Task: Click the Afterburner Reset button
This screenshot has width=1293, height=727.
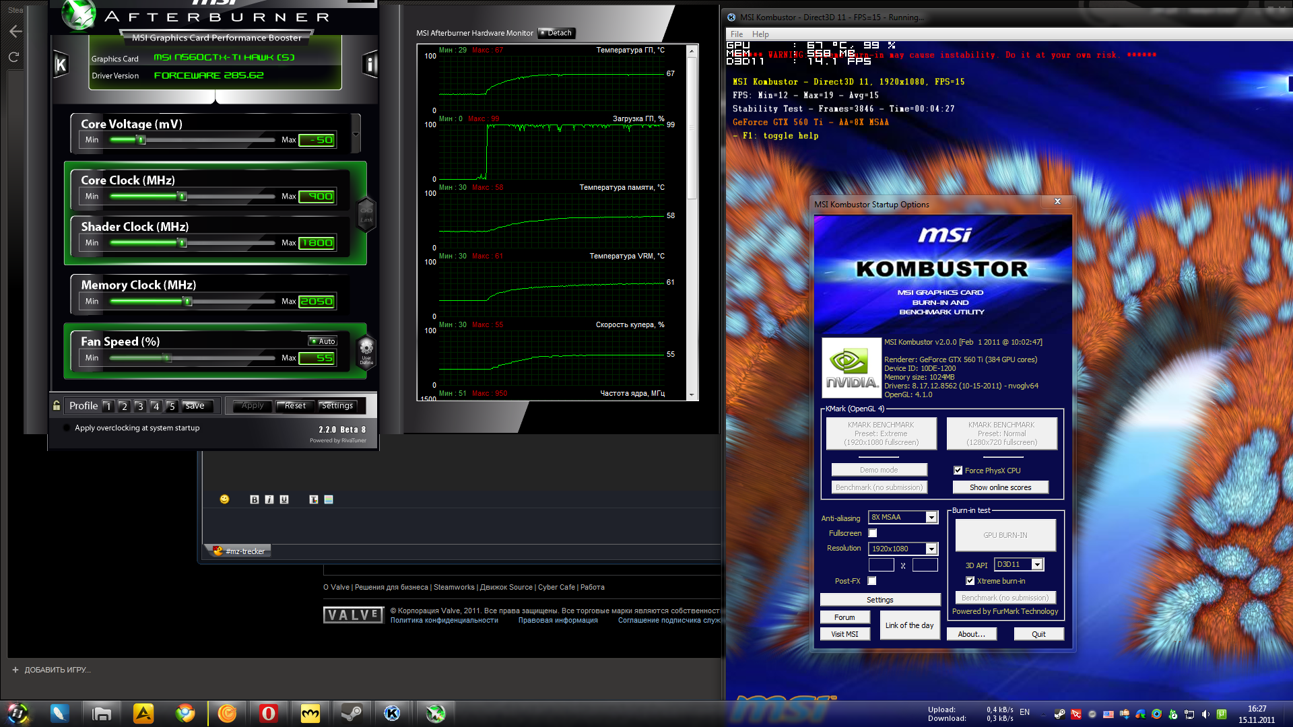Action: click(x=295, y=406)
